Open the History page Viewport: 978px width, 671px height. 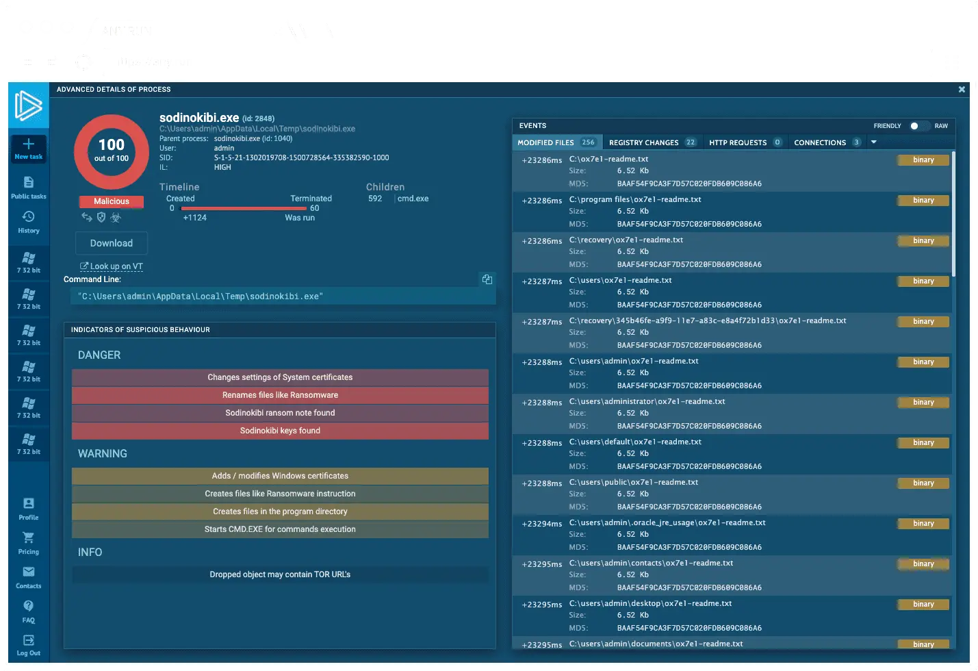(x=29, y=217)
